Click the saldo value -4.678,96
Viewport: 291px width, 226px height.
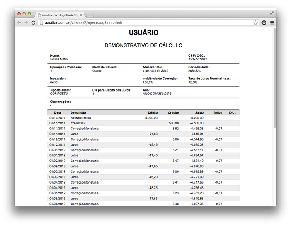(197, 166)
